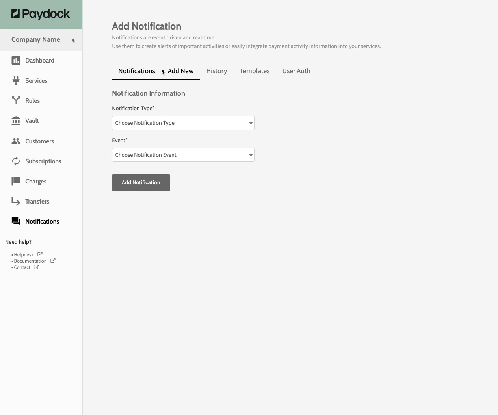Open the Helpdesk external link
This screenshot has height=415, width=498.
click(24, 255)
